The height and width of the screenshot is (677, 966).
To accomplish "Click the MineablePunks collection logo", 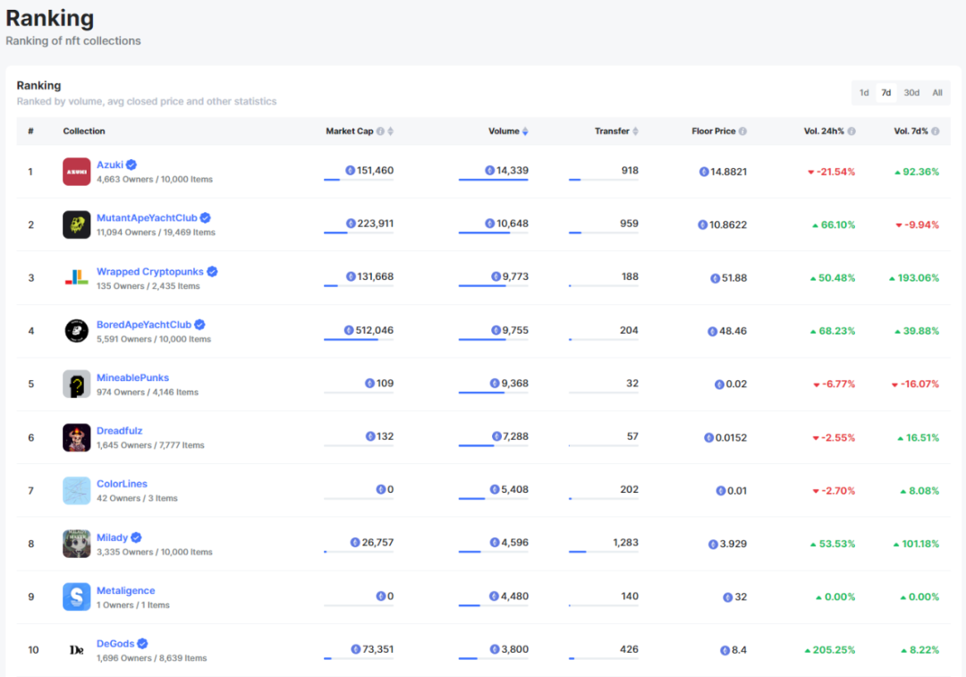I will [76, 385].
